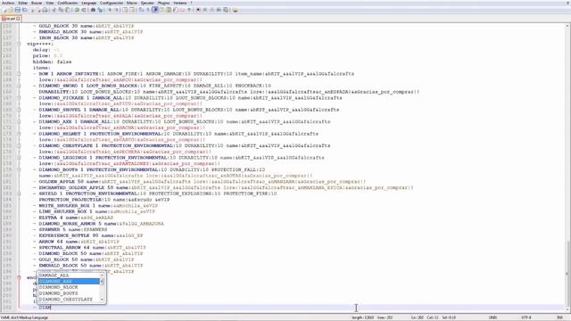Viewport: 571px width, 321px height.
Task: Click the Save Recorded Macro icon
Action: point(226,10)
